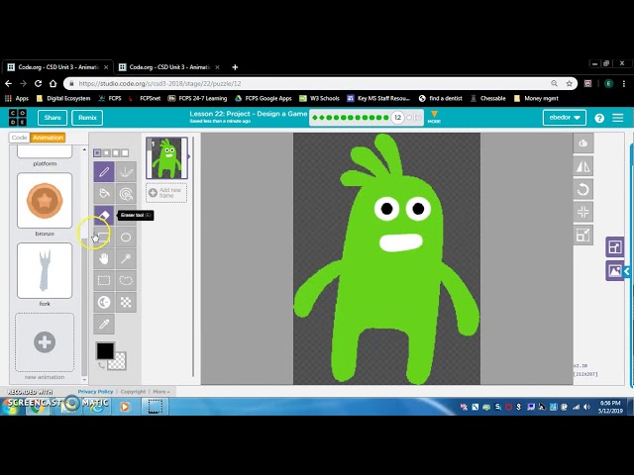Screen dimensions: 634x475
Task: Click the cloud icon above the flip tool
Action: pyautogui.click(x=583, y=142)
